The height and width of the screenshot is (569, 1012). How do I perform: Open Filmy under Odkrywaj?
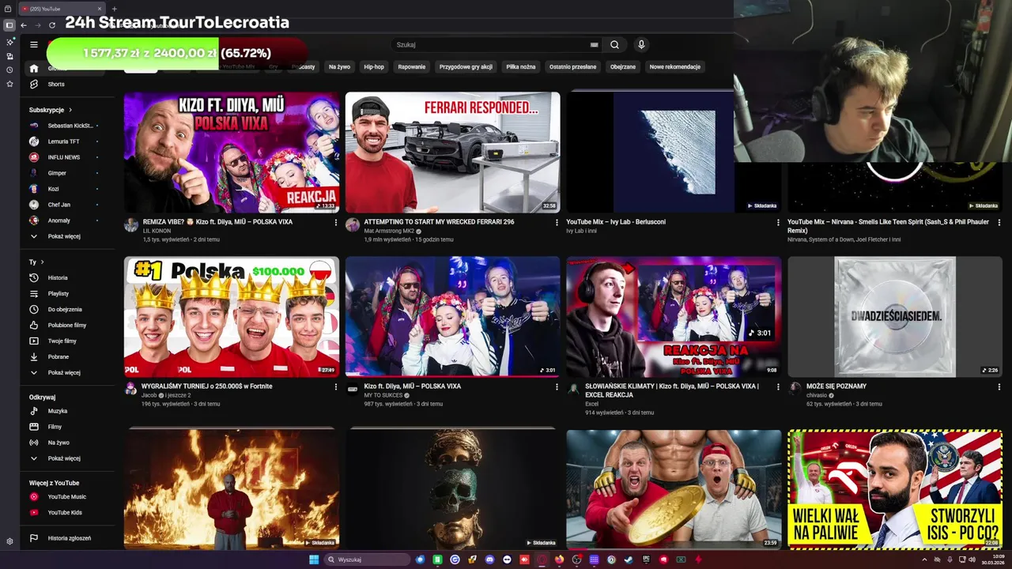coord(67,427)
